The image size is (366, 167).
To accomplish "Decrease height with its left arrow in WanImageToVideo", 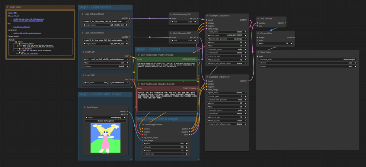I will (x=144, y=147).
